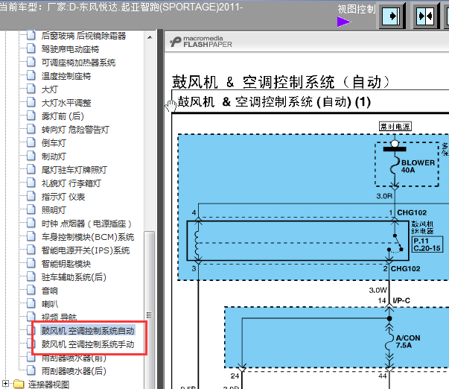
Task: Click the 常时电源 label box
Action: 395,127
